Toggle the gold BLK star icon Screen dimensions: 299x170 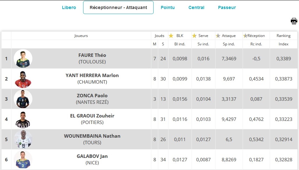coord(171,36)
